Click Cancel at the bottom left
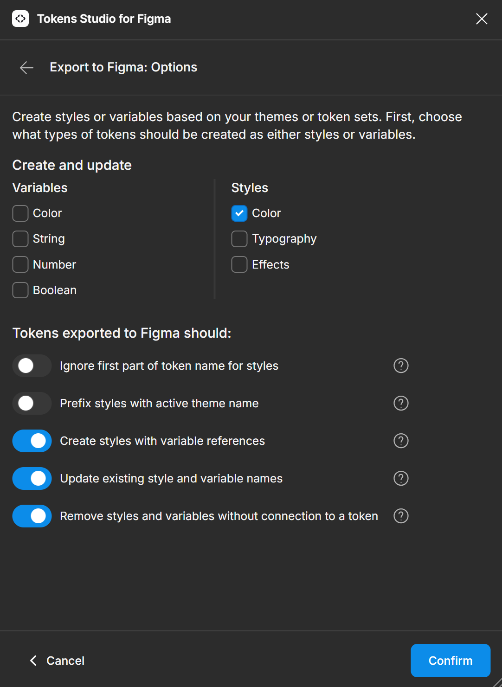 (57, 661)
